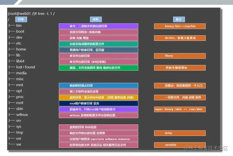Screen dimensions: 233x156
Task: Select the "tmp" directory entry
Action: [20, 132]
